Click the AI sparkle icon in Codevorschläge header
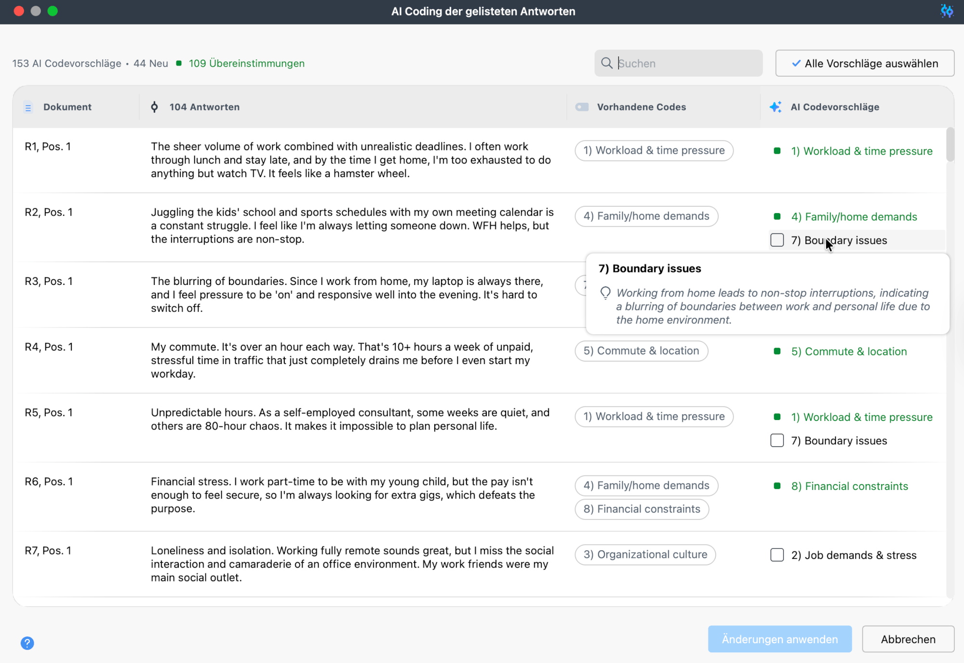Viewport: 964px width, 663px height. pos(775,107)
